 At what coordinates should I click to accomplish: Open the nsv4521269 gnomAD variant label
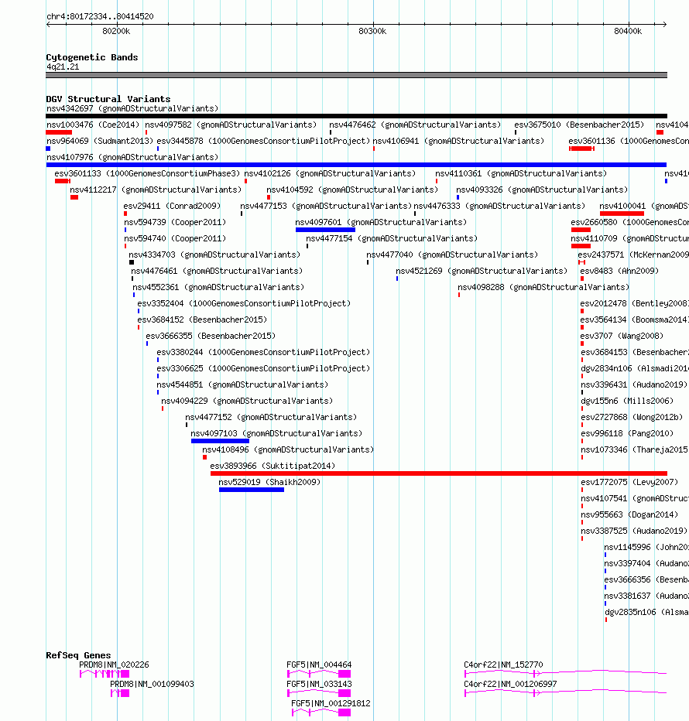pyautogui.click(x=482, y=271)
